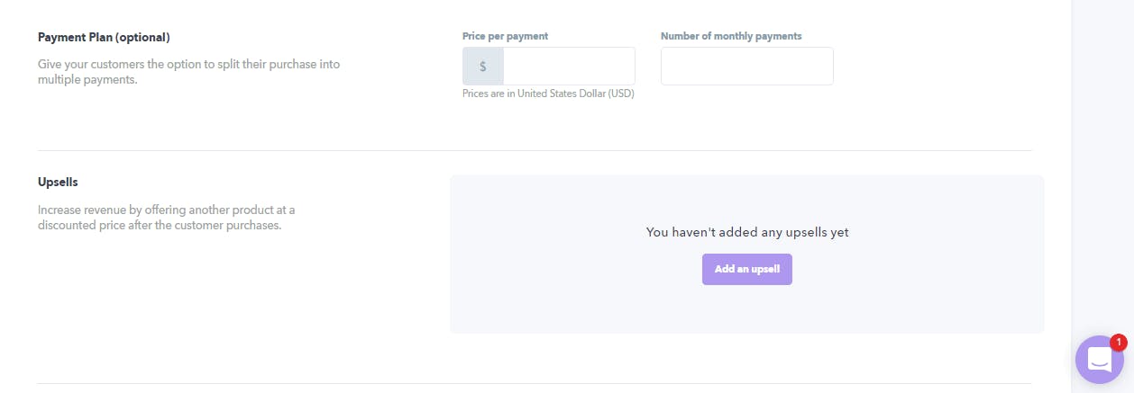1134x393 pixels.
Task: Click the "You haven't added any upsells yet" message
Action: 747,232
